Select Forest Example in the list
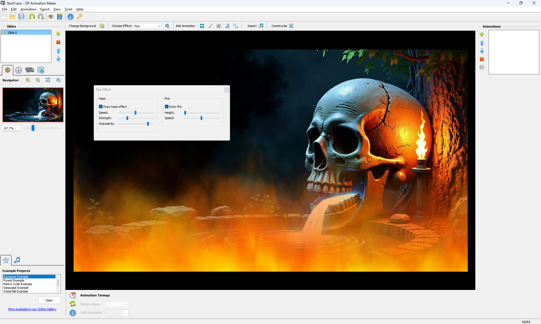 coord(14,280)
